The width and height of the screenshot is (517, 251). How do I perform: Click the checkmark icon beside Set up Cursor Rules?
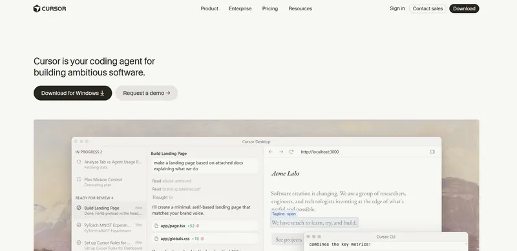pyautogui.click(x=79, y=243)
